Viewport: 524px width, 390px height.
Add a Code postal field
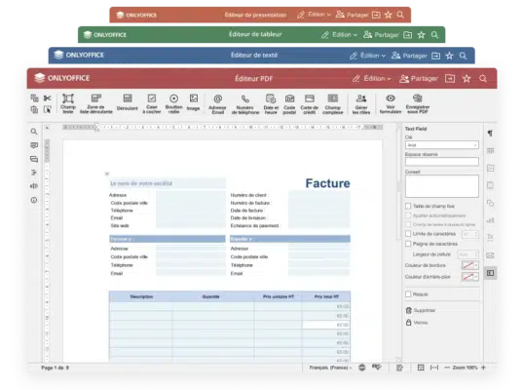[x=289, y=103]
